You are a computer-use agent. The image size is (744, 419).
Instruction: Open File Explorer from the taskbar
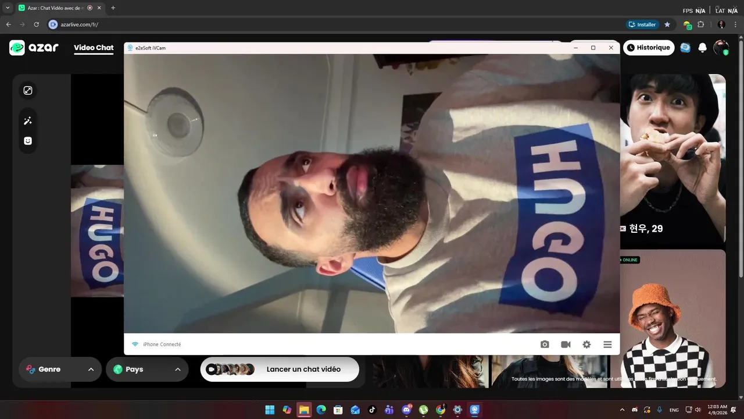coord(304,410)
